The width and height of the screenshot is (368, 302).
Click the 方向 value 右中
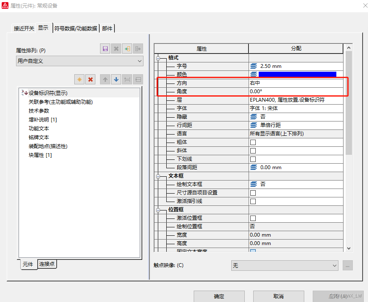tap(296, 83)
